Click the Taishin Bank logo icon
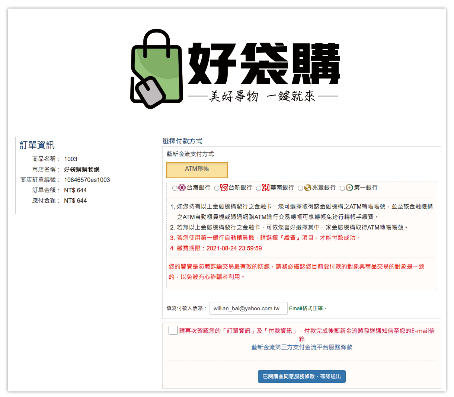 tap(224, 188)
